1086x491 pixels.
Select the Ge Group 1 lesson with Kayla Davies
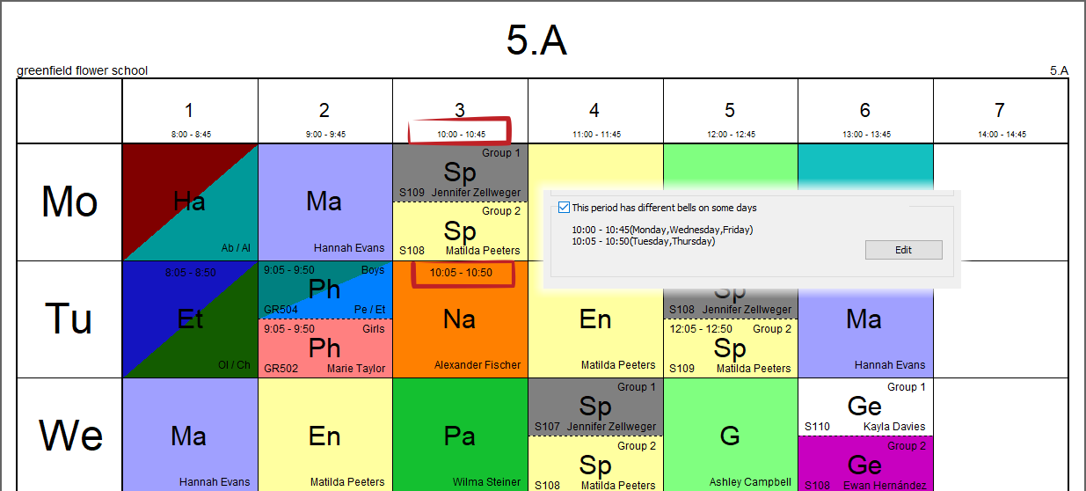pos(864,407)
